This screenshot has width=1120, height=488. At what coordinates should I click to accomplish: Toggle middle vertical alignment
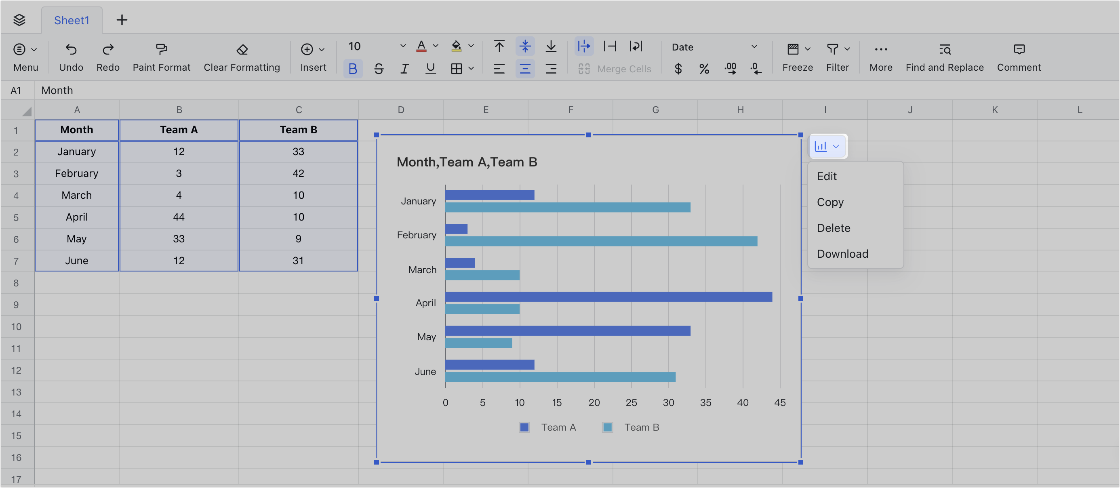(x=525, y=46)
